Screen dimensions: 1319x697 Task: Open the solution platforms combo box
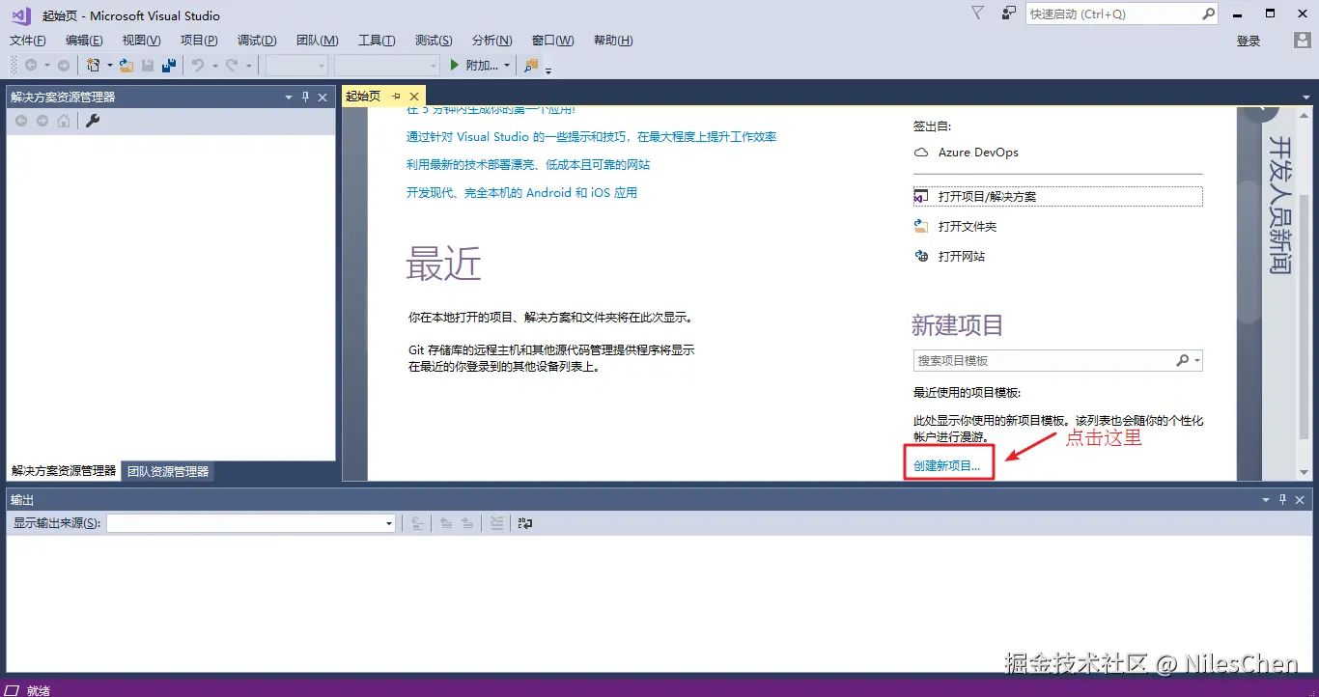[x=387, y=65]
